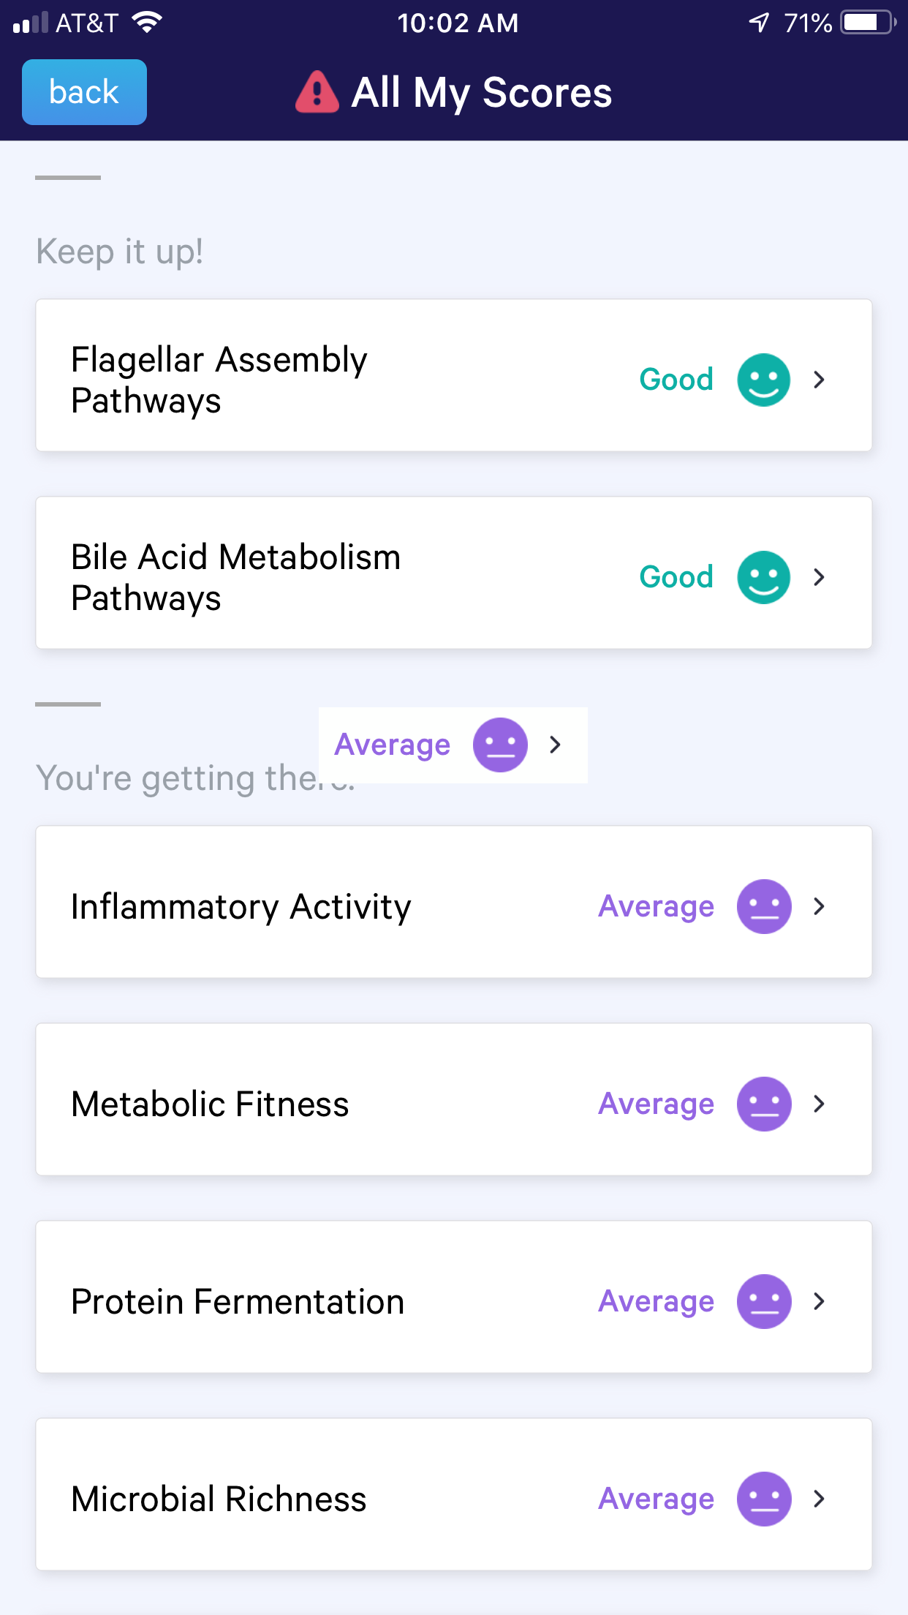Screen dimensions: 908x1615
Task: Open the Microbial Richness score title
Action: coord(219,1499)
